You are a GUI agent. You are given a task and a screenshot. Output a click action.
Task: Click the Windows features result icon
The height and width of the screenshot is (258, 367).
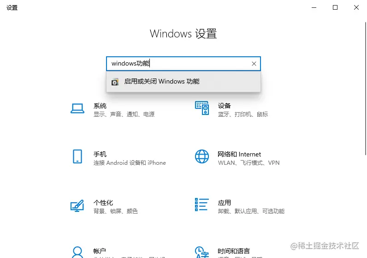pos(115,82)
